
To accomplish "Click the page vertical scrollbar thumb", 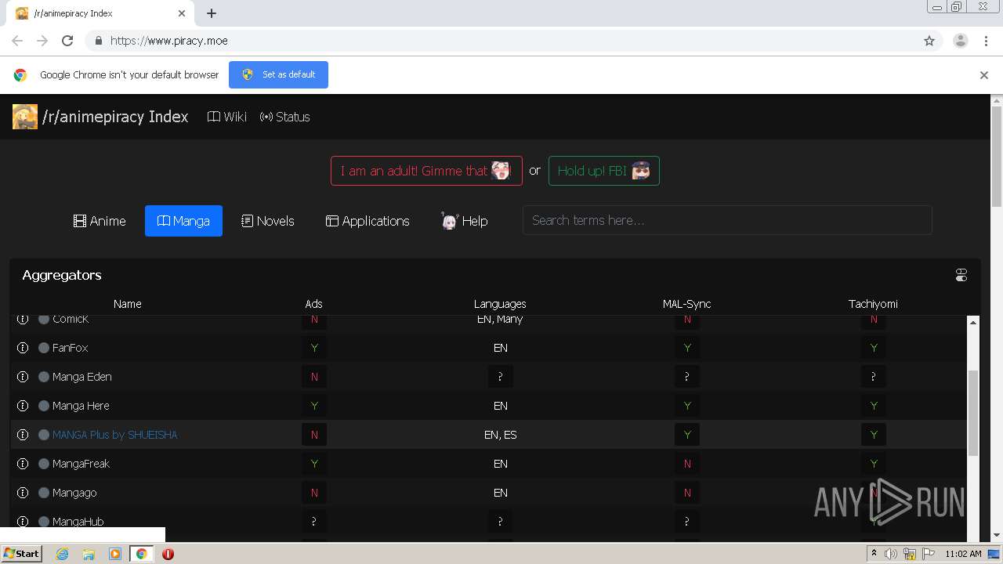I will click(997, 157).
